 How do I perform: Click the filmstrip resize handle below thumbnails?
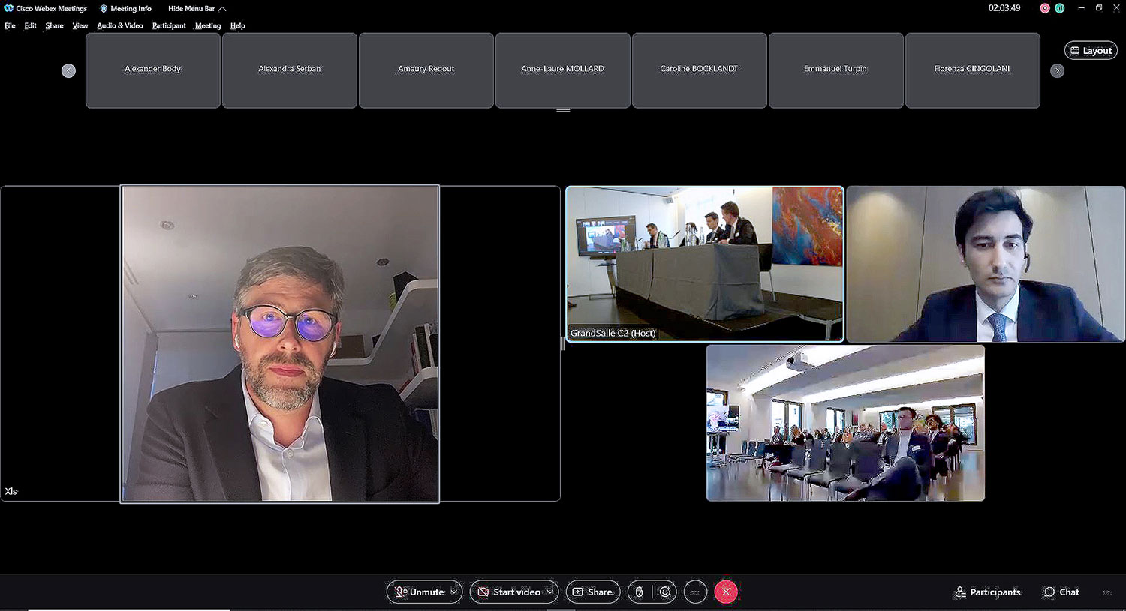coord(563,111)
